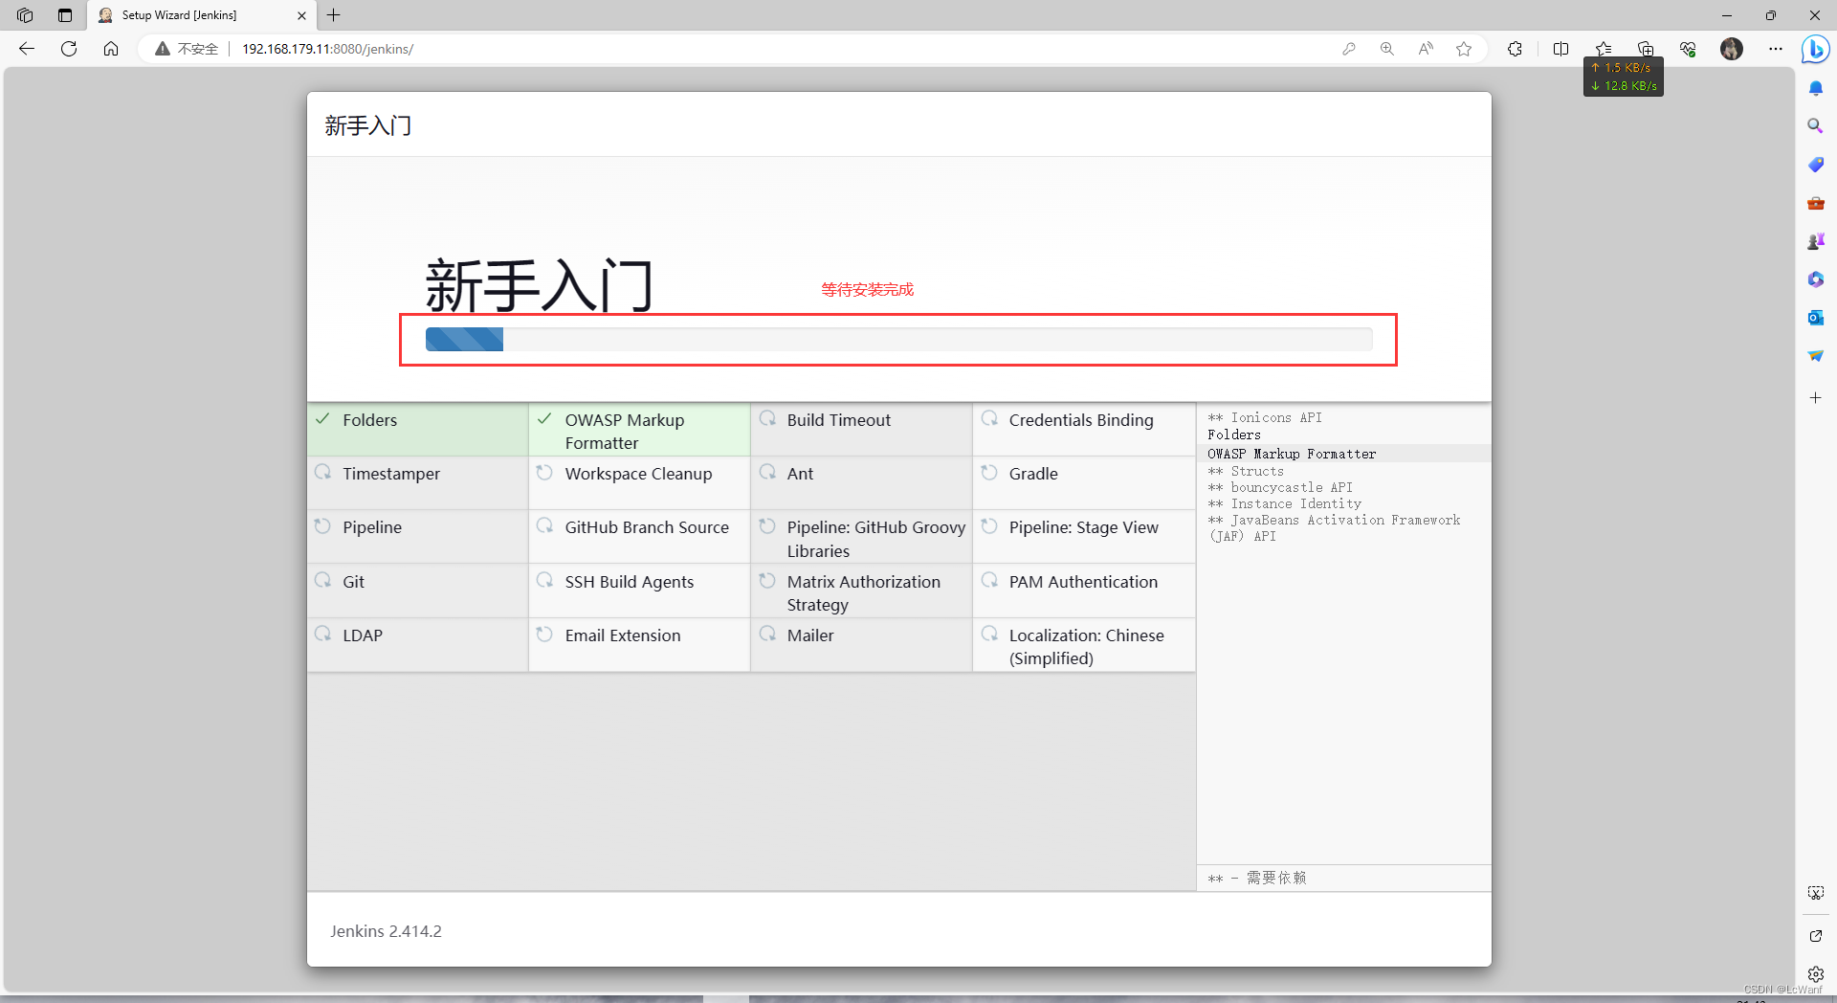Click the Git plugin cell

point(418,591)
